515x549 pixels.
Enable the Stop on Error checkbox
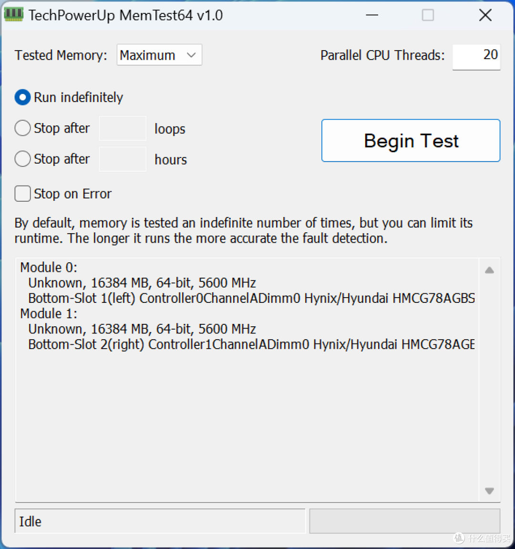coord(22,194)
